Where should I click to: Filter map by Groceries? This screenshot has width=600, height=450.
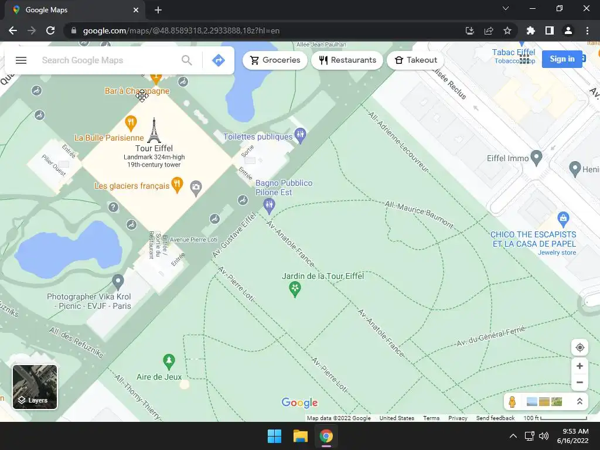click(275, 60)
